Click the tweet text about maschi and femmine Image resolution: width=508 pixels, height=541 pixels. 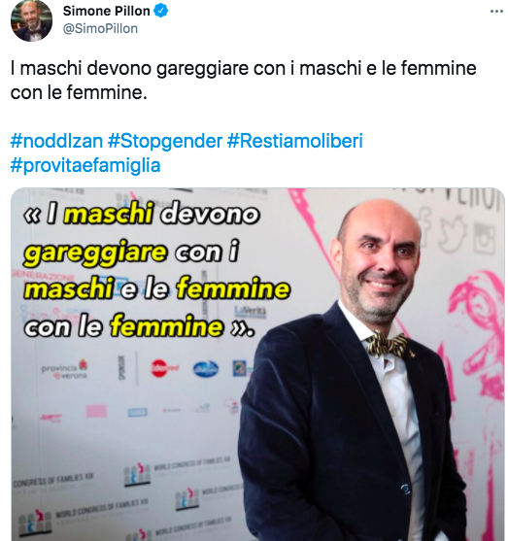[x=243, y=81]
